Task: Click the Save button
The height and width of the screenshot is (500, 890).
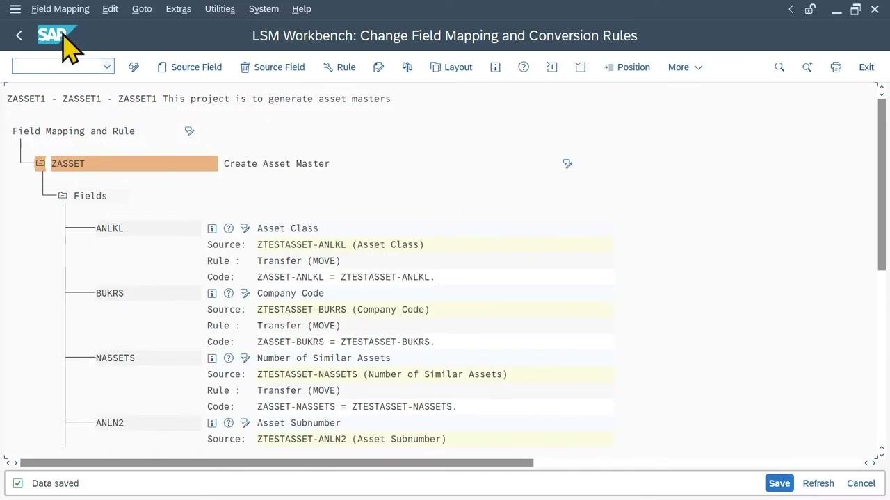Action: (x=779, y=483)
